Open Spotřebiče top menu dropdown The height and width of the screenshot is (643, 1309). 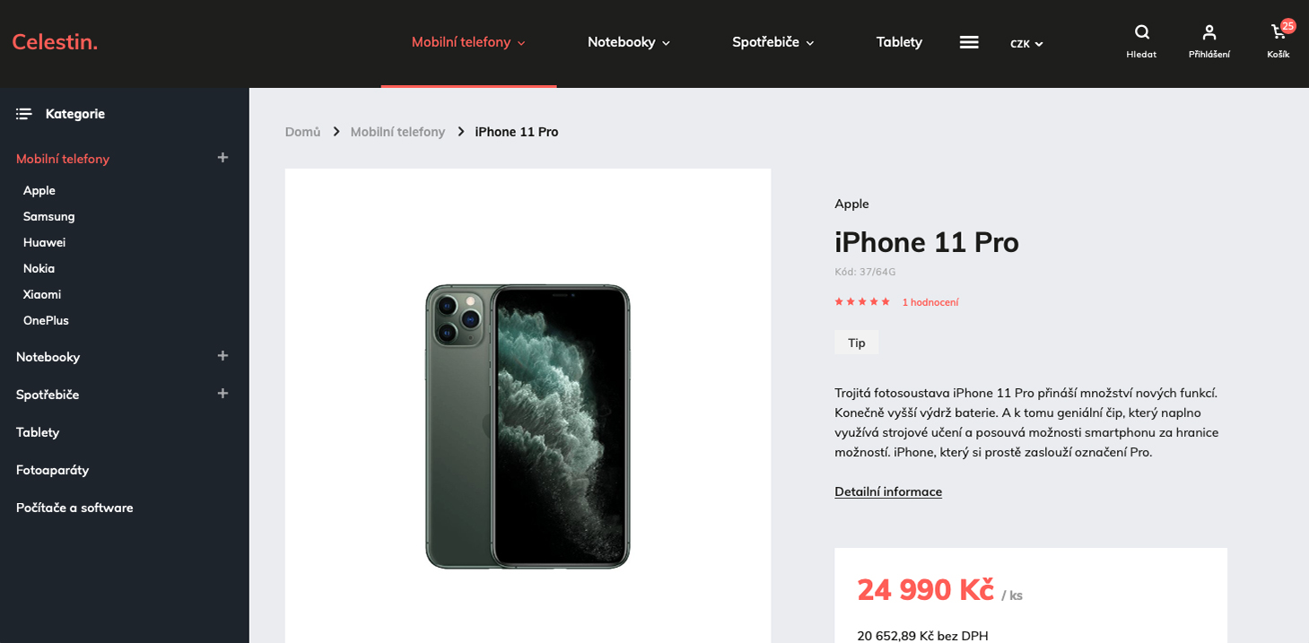coord(773,42)
